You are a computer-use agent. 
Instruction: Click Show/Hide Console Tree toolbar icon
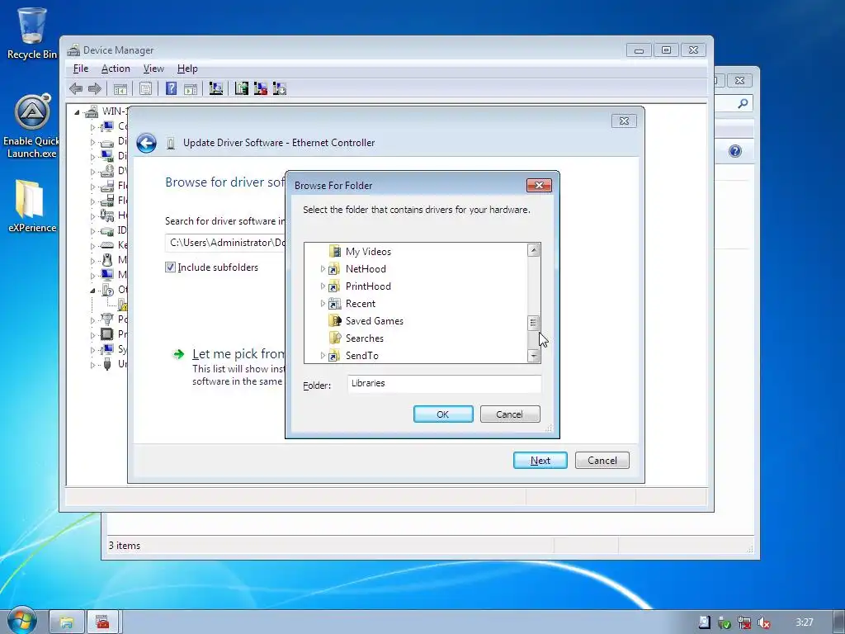[120, 88]
